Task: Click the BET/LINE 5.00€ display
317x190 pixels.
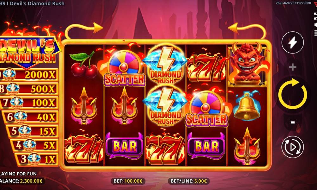Action: [x=189, y=181]
